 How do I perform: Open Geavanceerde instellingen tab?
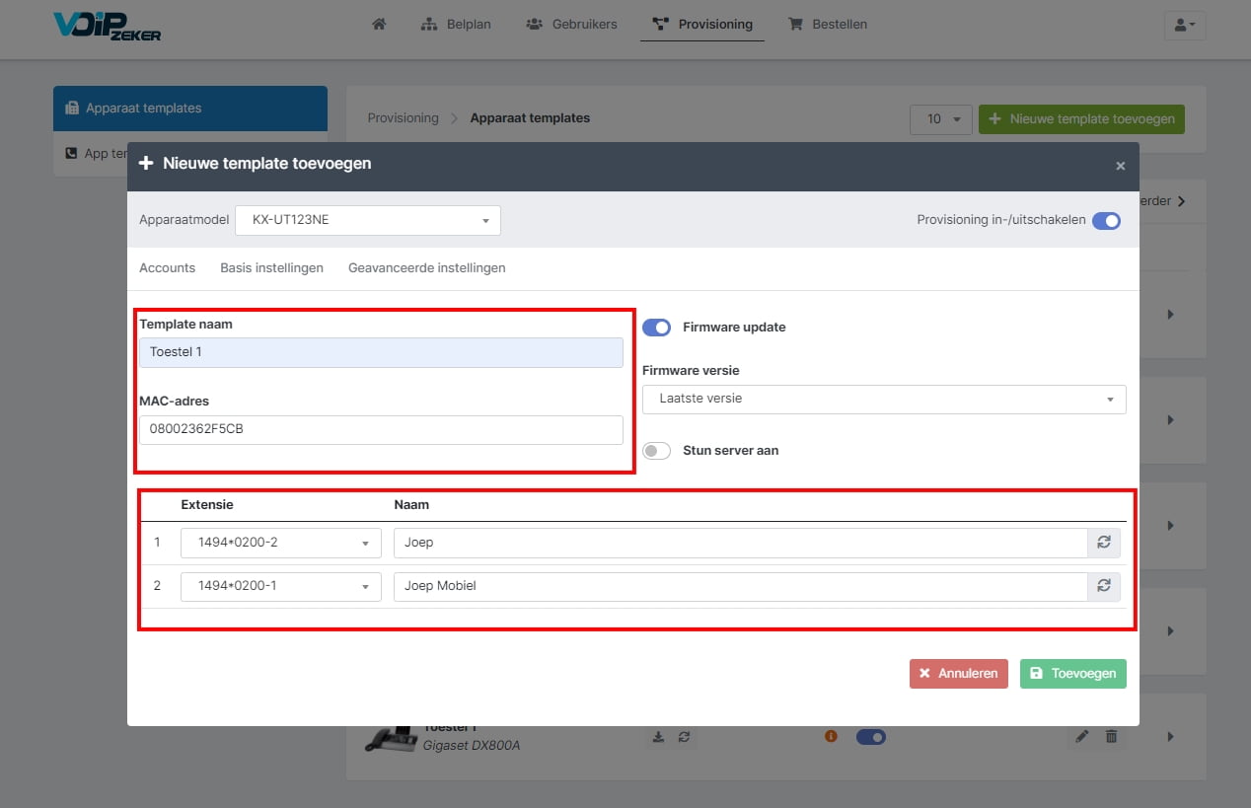click(427, 268)
